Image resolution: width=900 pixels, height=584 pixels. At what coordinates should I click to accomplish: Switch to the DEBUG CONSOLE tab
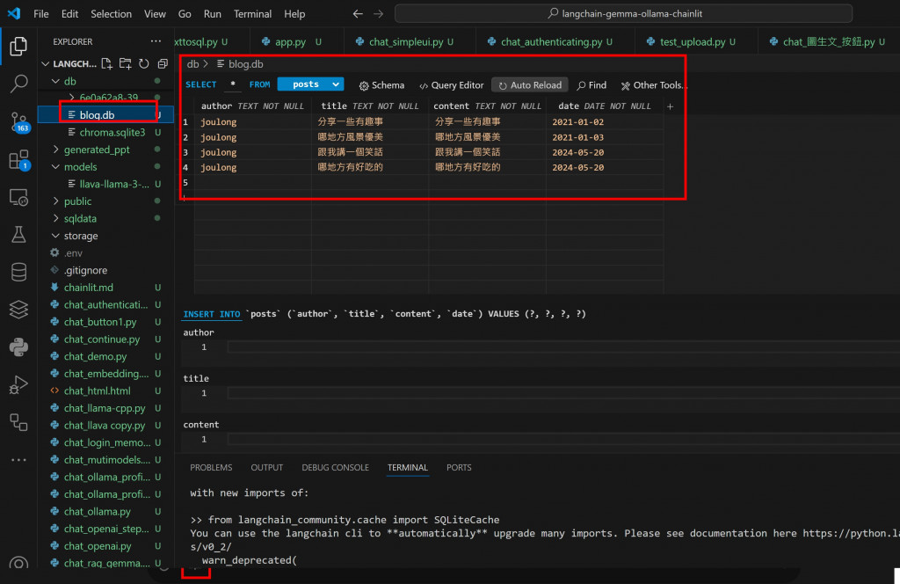click(x=335, y=467)
